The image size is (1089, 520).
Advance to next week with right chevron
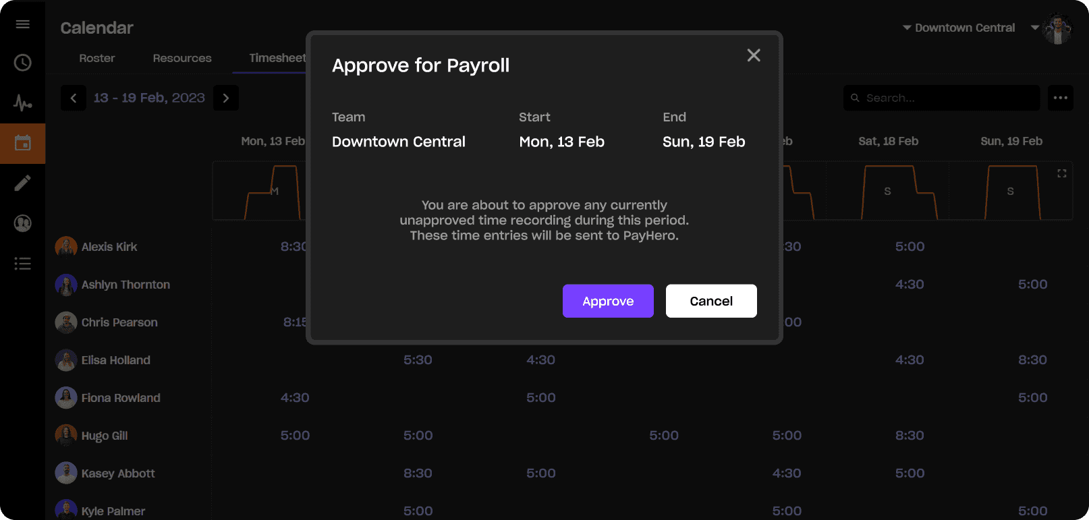[225, 98]
